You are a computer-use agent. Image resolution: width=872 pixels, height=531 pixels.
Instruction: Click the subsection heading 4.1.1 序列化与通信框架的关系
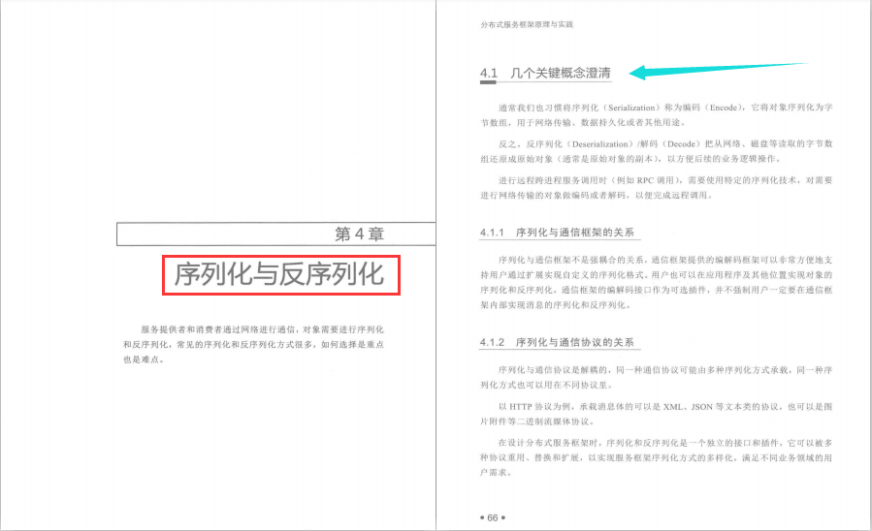pyautogui.click(x=557, y=233)
